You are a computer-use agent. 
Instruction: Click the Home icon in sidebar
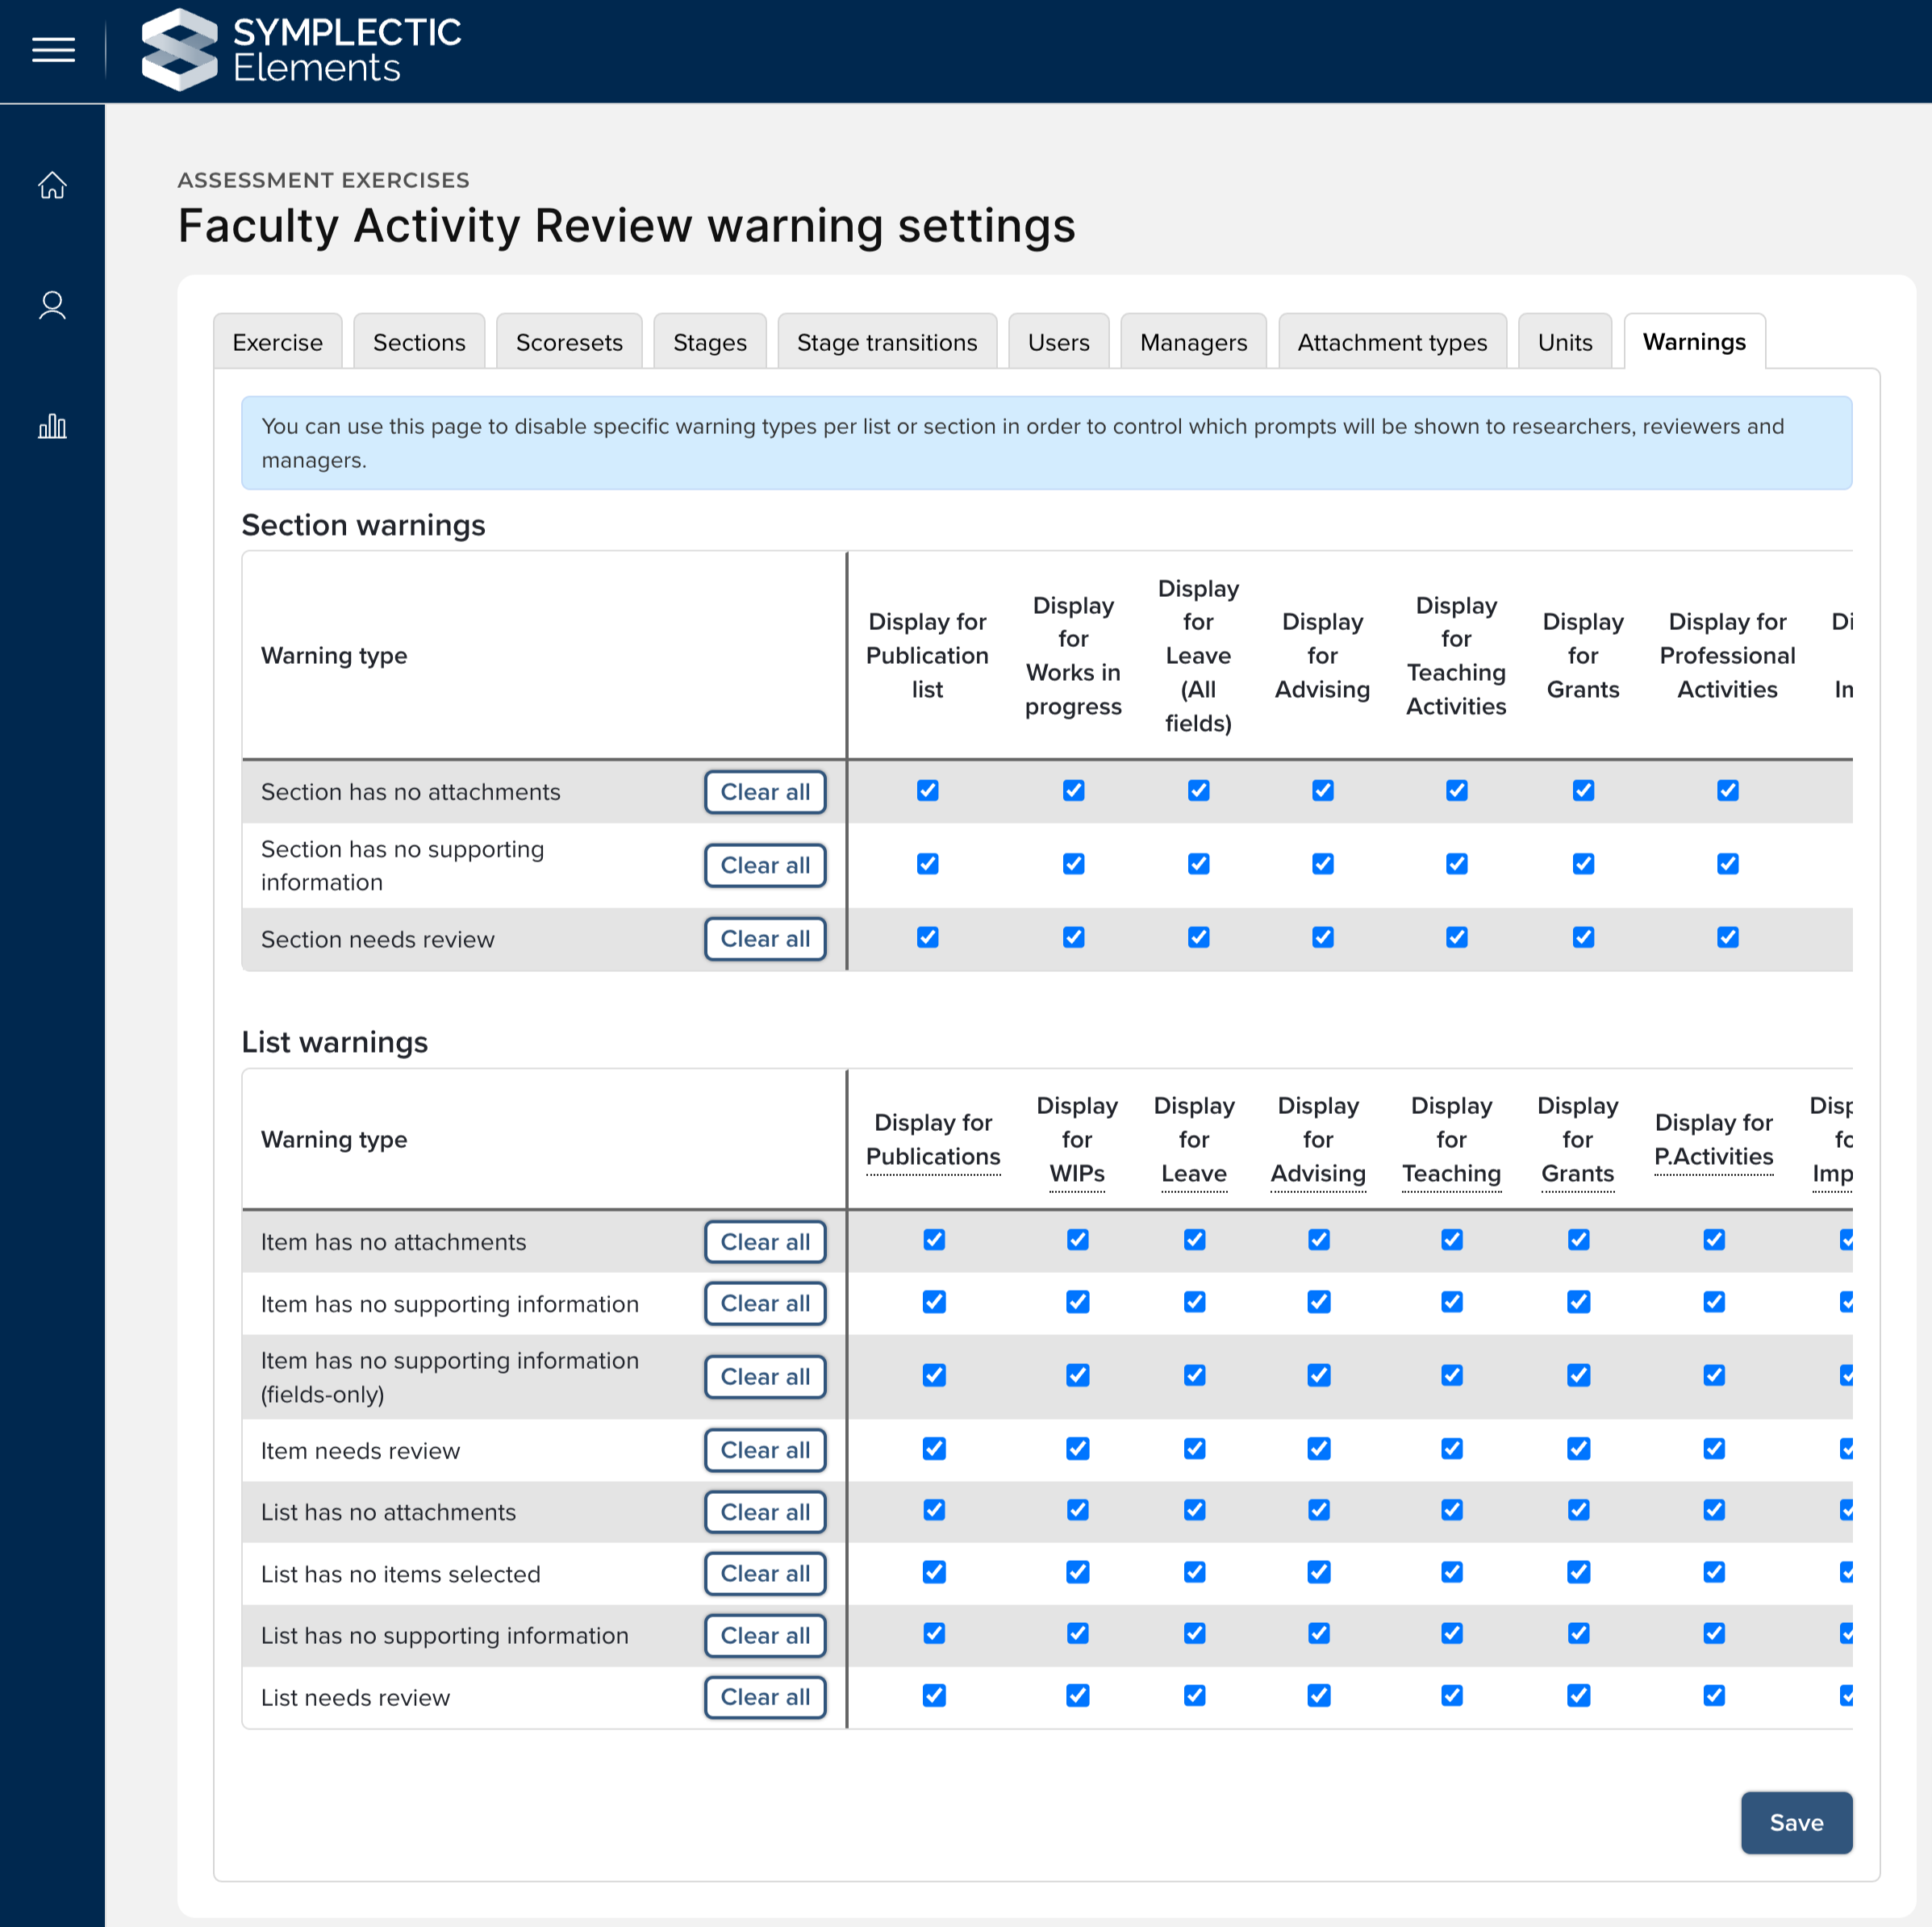coord(52,186)
